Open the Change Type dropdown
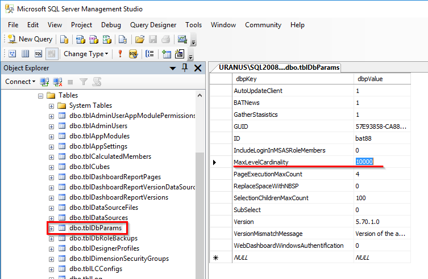This screenshot has height=279, width=428. pyautogui.click(x=86, y=54)
